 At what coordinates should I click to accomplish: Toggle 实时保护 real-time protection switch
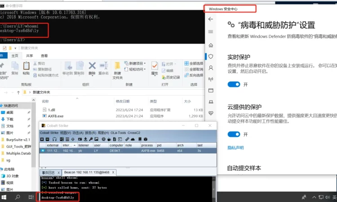(234, 84)
